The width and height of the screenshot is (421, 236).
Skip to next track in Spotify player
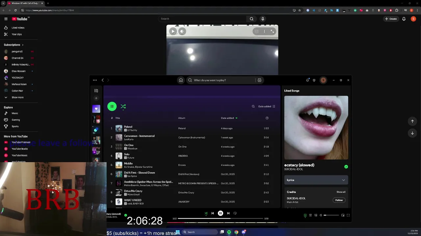tap(228, 213)
